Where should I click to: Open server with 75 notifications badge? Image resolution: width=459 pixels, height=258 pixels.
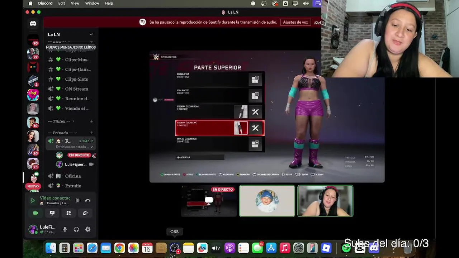click(33, 163)
